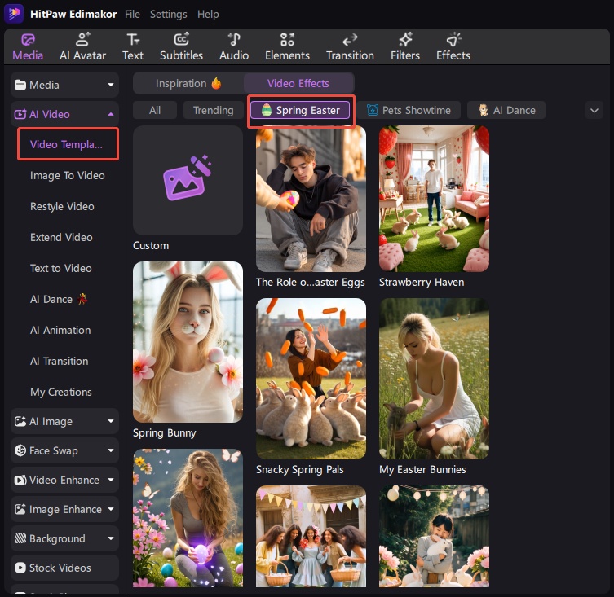Expand the Background dropdown arrow
The height and width of the screenshot is (597, 614).
[111, 538]
